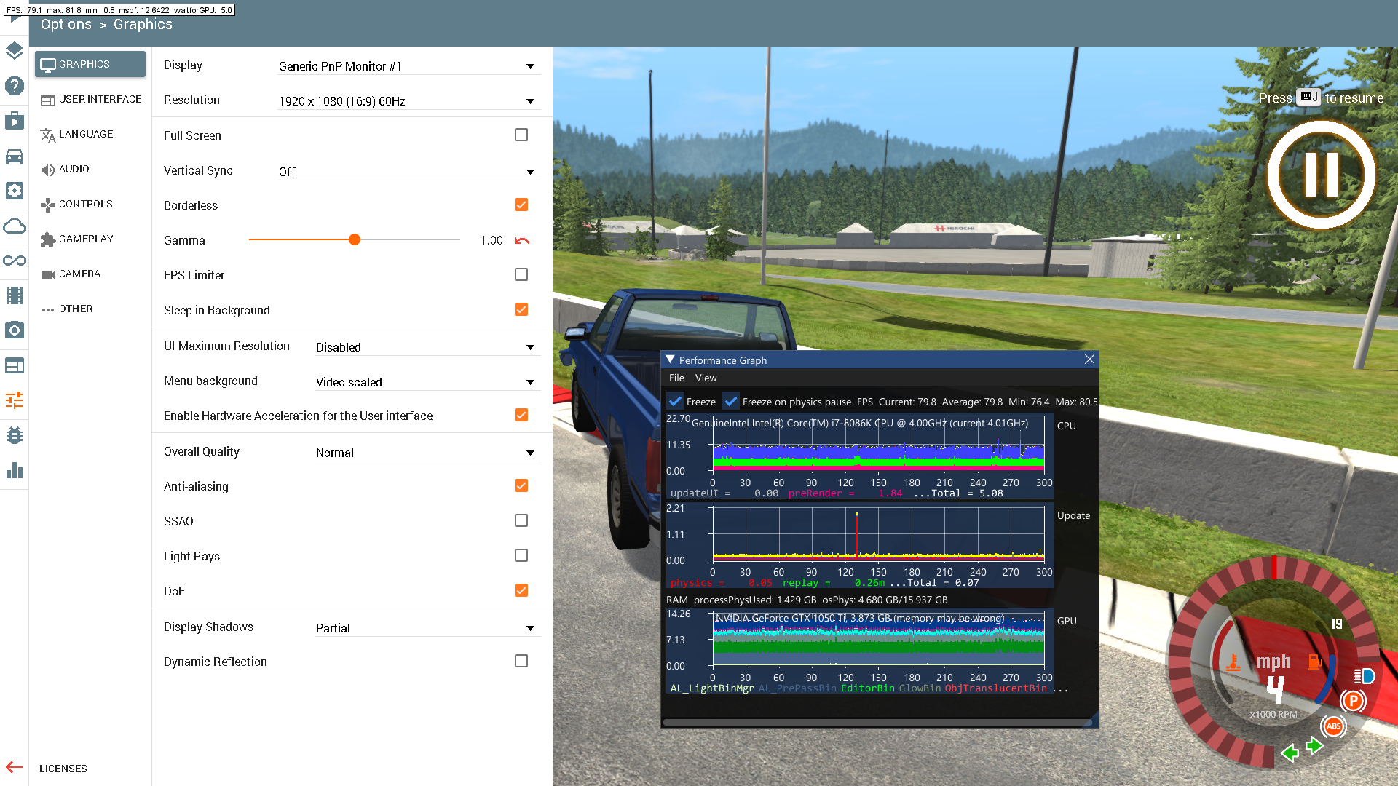Open the Vertical Sync dropdown
1398x786 pixels.
tap(408, 172)
